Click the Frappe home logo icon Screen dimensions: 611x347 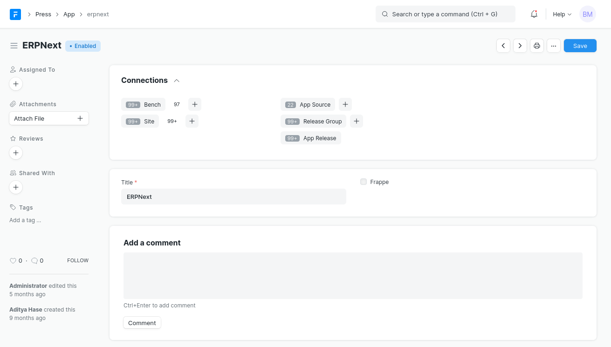click(15, 14)
